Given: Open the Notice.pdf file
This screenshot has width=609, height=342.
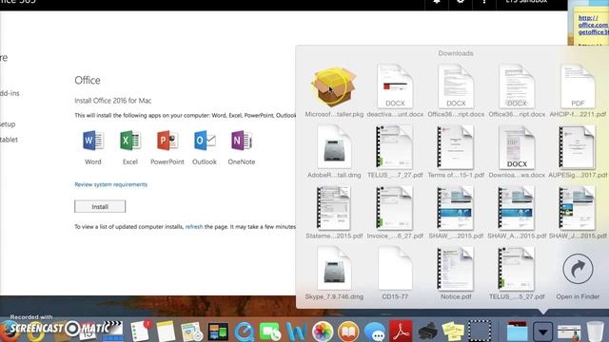Looking at the screenshot, I should tap(456, 269).
